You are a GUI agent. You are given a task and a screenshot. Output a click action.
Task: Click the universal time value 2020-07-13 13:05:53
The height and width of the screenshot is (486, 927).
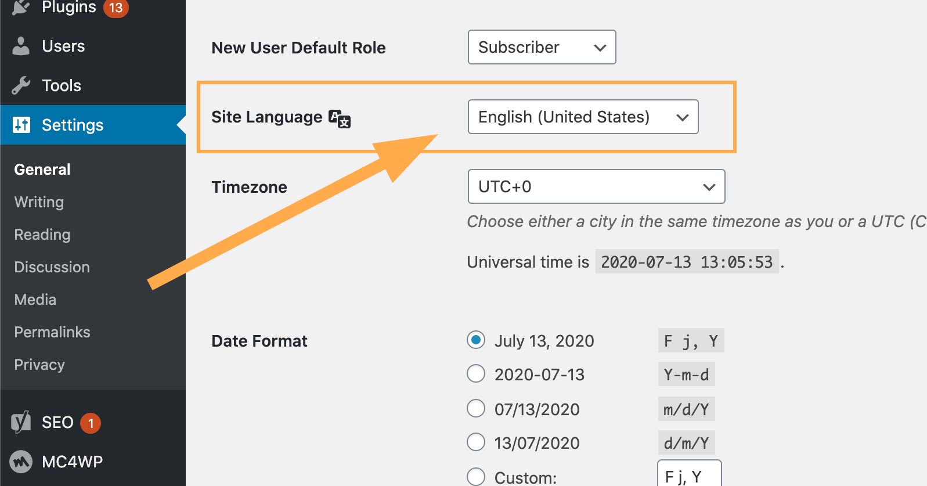[x=687, y=262]
